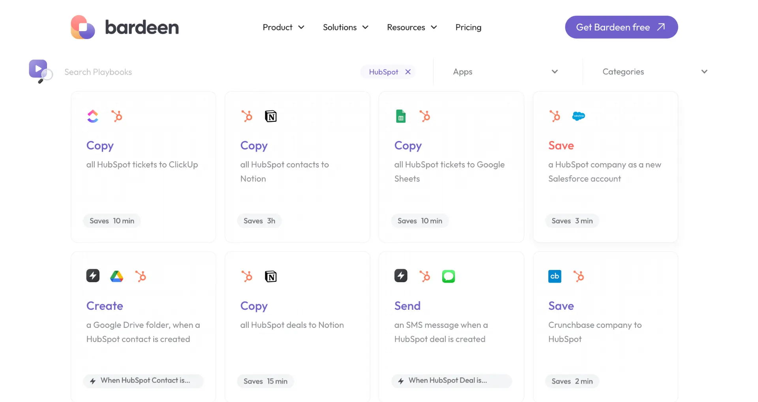This screenshot has height=402, width=758.
Task: Open the Resources dropdown menu
Action: 412,27
